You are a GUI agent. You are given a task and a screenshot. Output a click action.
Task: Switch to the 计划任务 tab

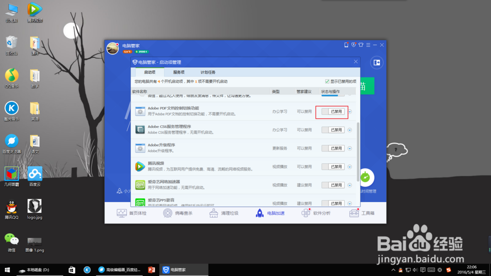pyautogui.click(x=208, y=72)
